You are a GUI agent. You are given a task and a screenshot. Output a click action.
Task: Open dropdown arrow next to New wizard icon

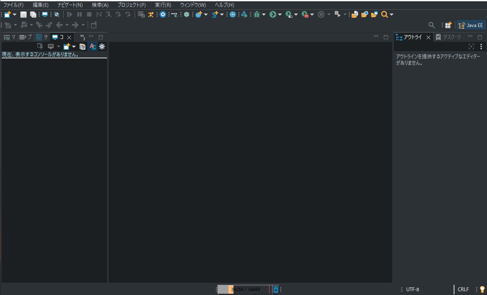[15, 14]
